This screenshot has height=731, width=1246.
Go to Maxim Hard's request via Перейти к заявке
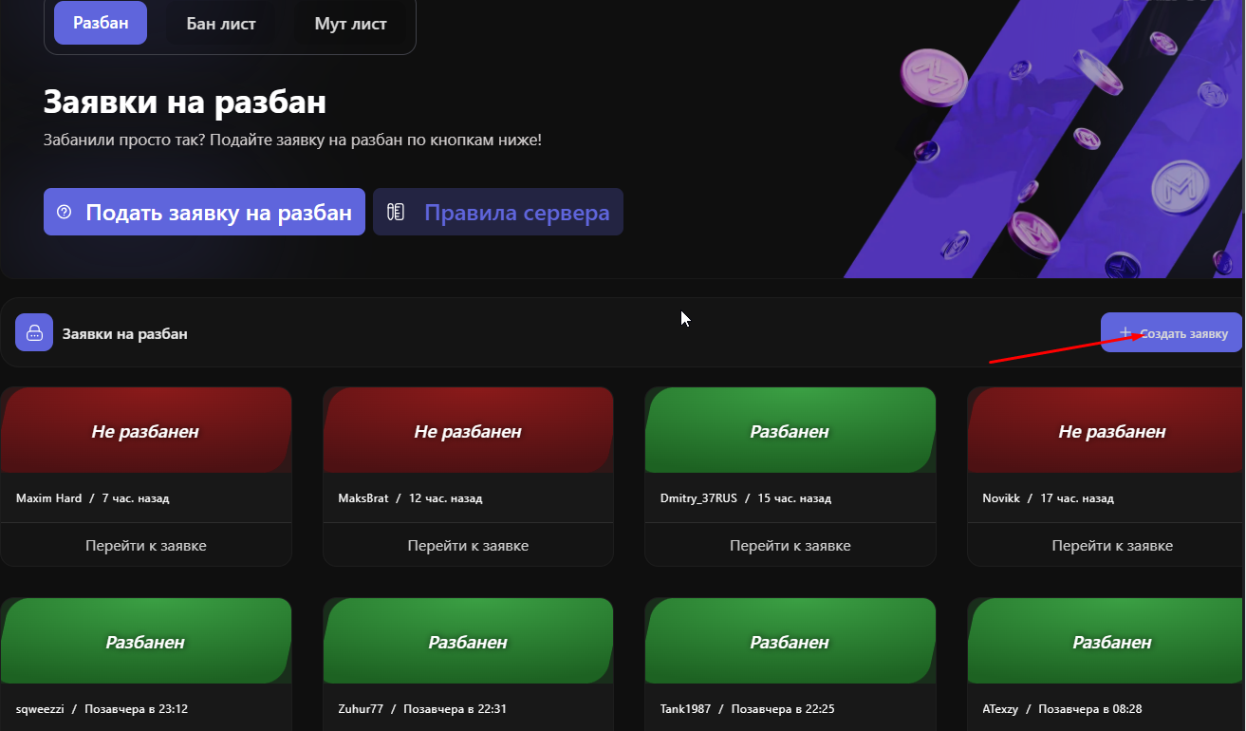tap(146, 546)
